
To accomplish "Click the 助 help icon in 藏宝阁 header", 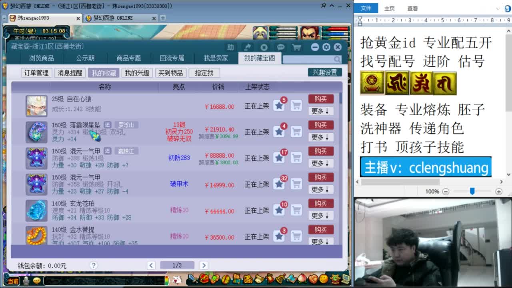I will [x=230, y=47].
